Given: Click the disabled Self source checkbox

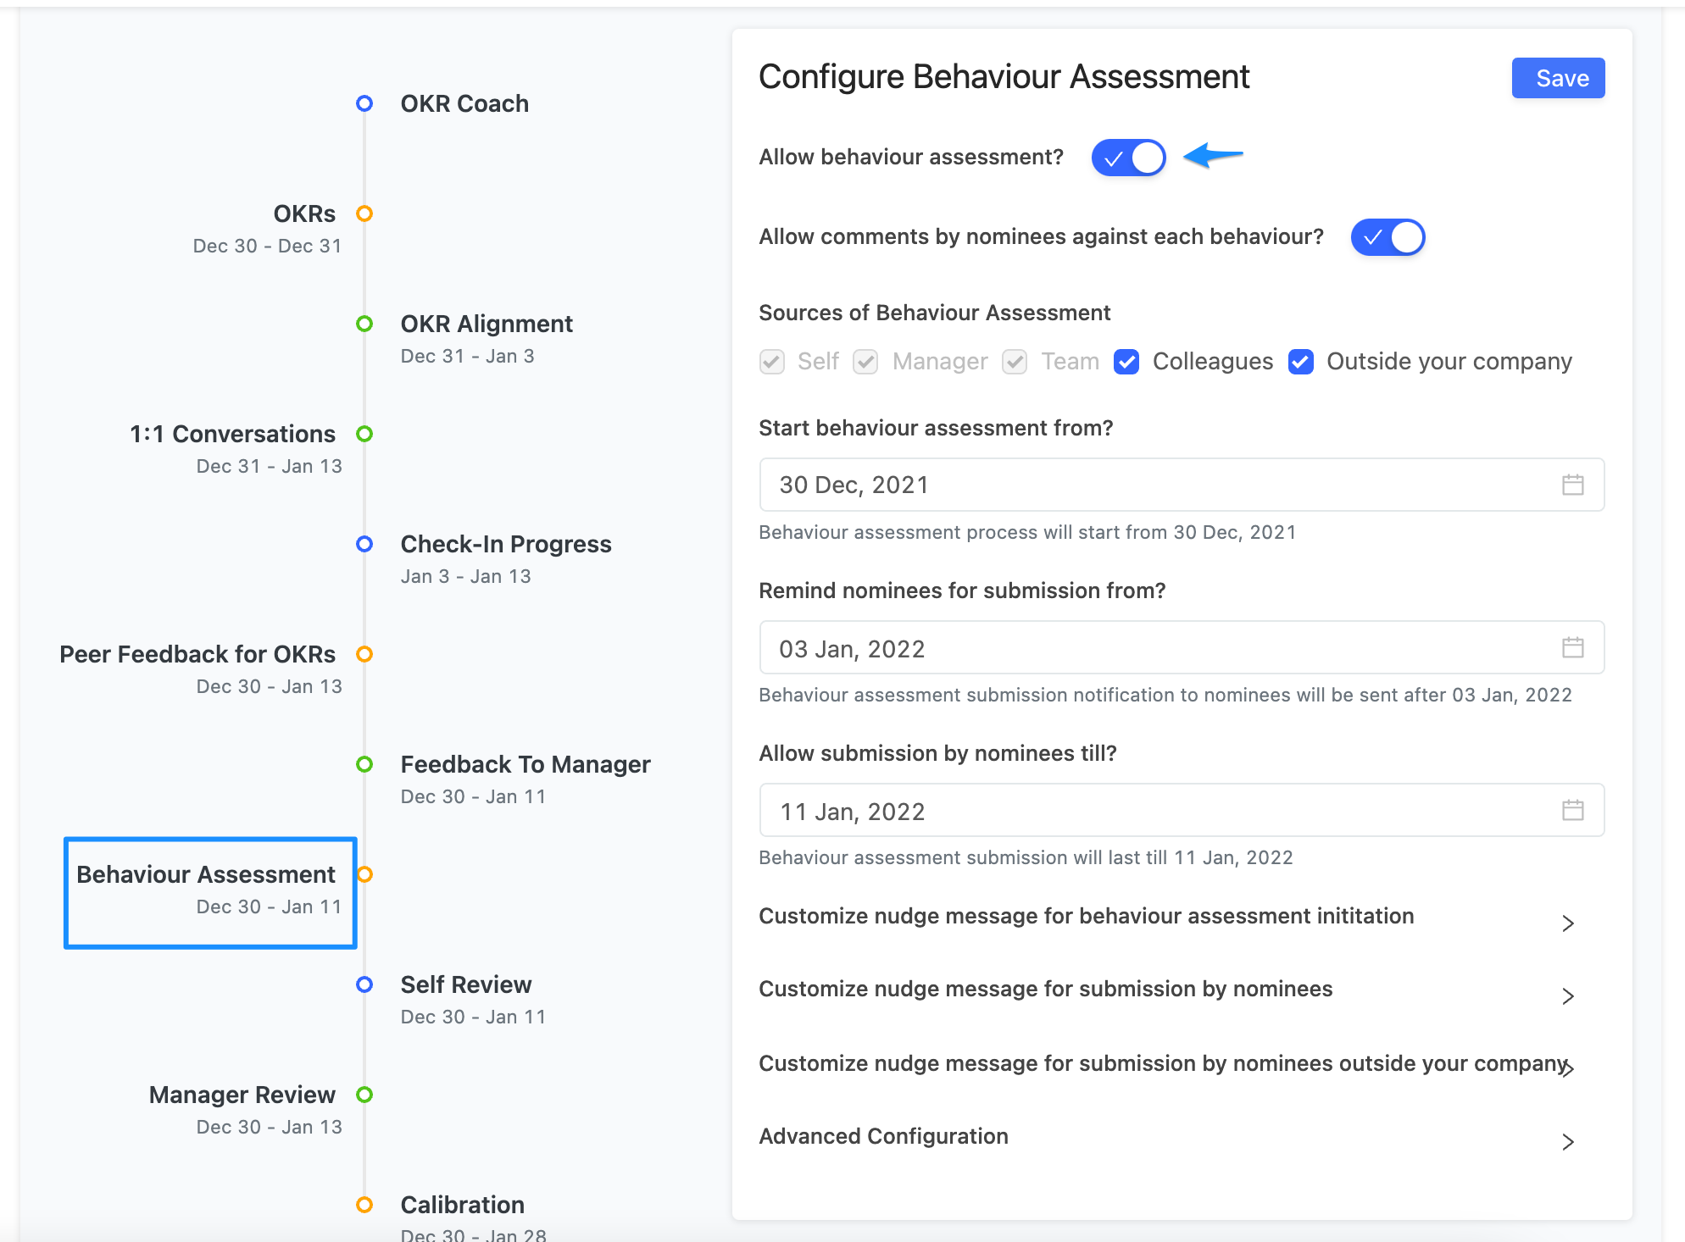Looking at the screenshot, I should point(771,362).
